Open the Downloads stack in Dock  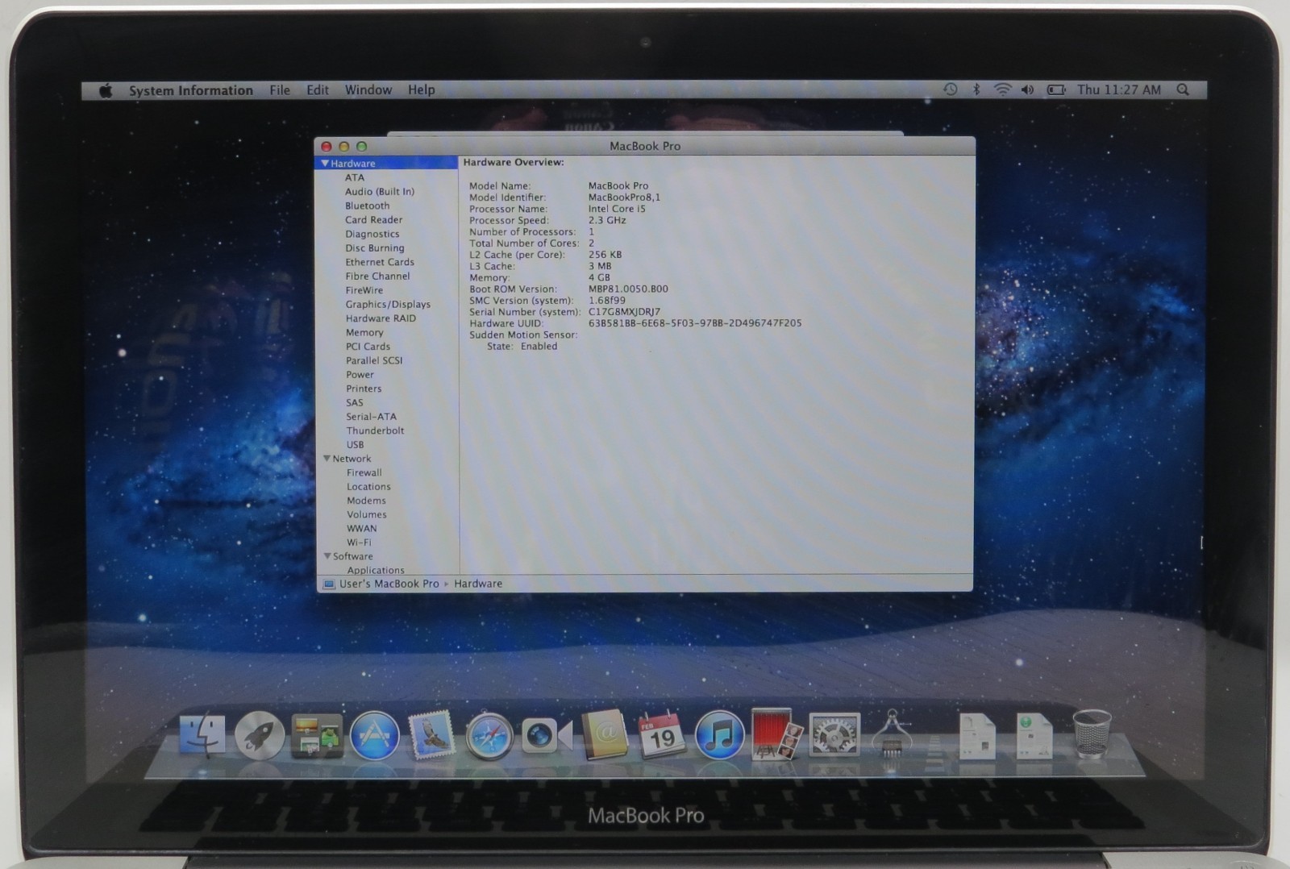click(x=1034, y=735)
